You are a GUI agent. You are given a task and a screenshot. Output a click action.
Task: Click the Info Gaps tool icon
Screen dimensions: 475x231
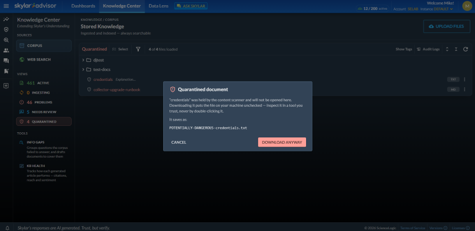click(21, 142)
